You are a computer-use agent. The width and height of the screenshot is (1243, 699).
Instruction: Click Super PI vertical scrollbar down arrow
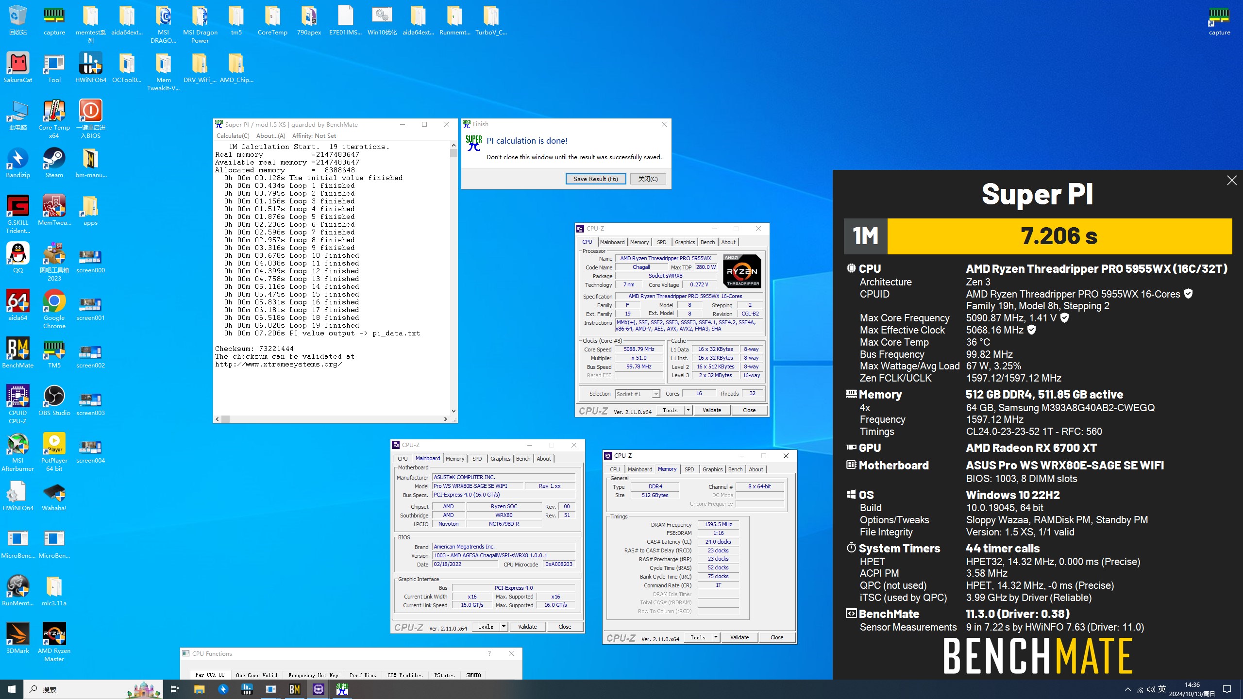click(x=454, y=411)
